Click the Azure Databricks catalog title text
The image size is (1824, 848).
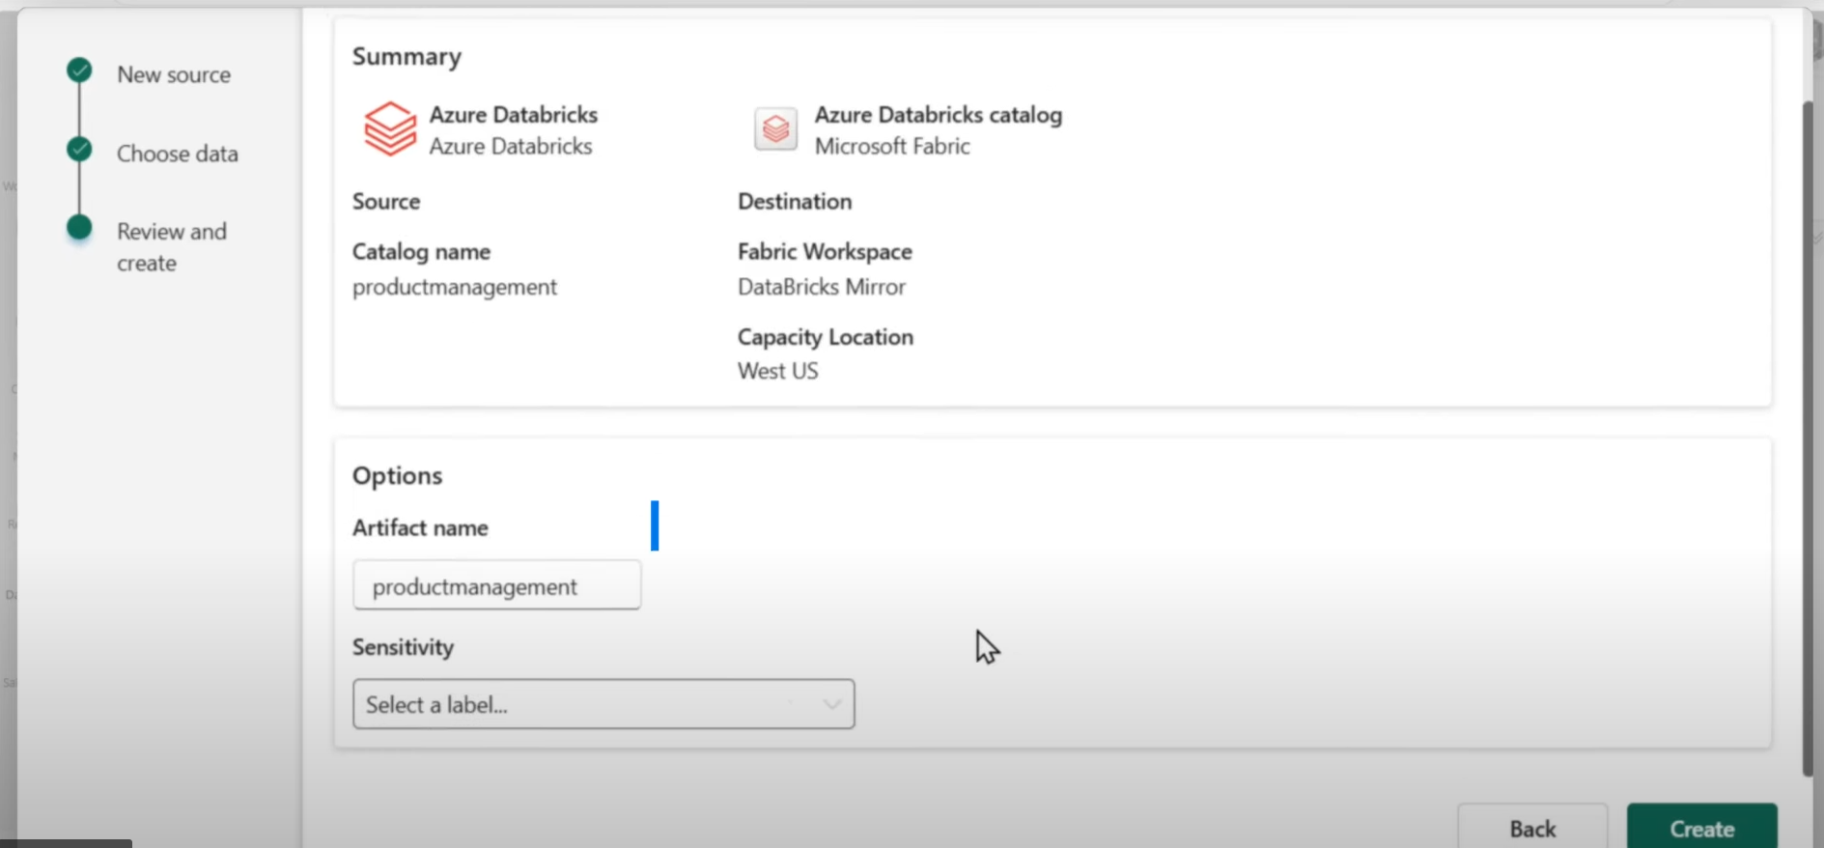tap(939, 115)
